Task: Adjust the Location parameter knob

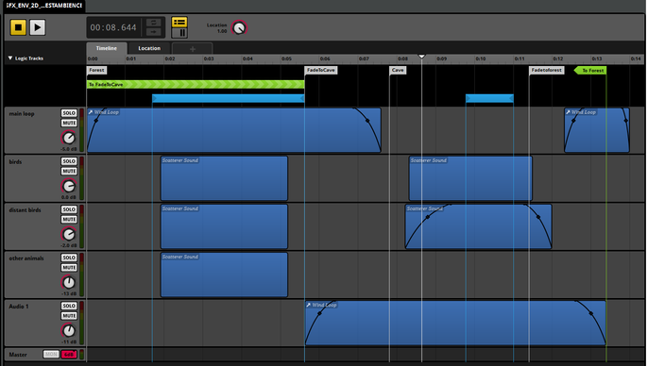Action: click(x=239, y=28)
